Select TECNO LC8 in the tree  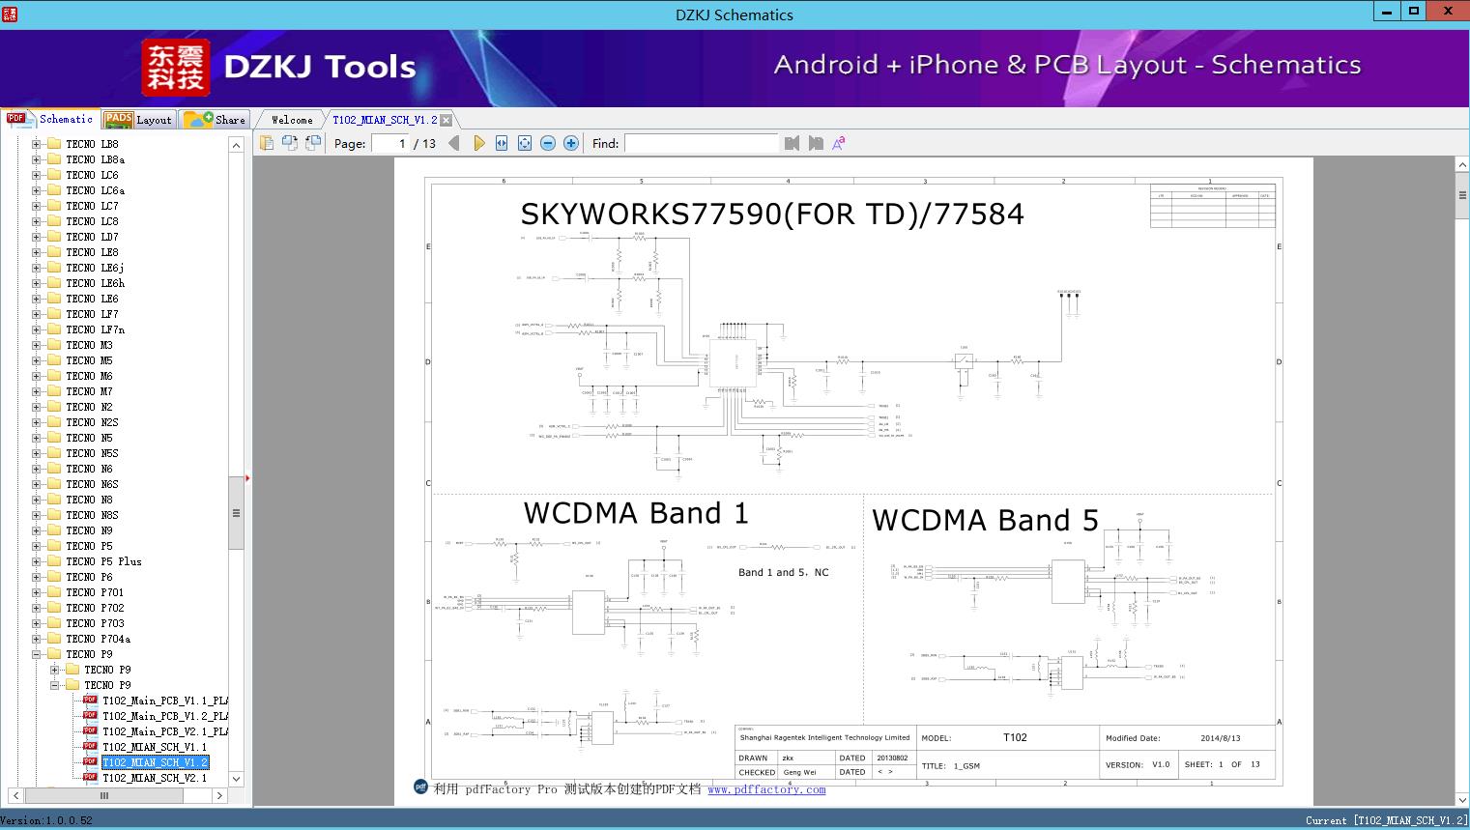click(92, 221)
